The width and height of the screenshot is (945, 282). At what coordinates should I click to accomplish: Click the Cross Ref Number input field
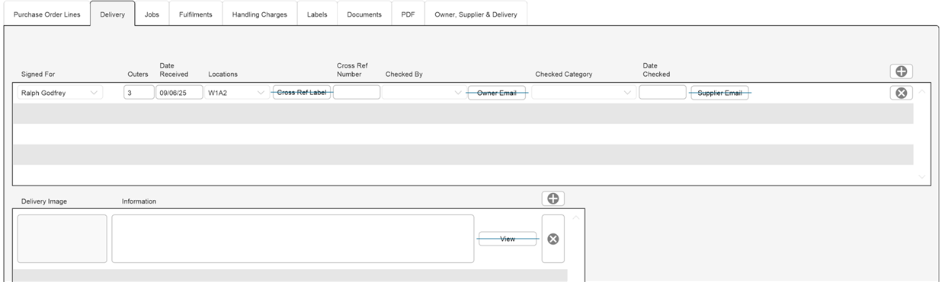click(357, 93)
